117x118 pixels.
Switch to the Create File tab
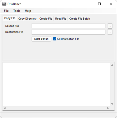(46, 19)
